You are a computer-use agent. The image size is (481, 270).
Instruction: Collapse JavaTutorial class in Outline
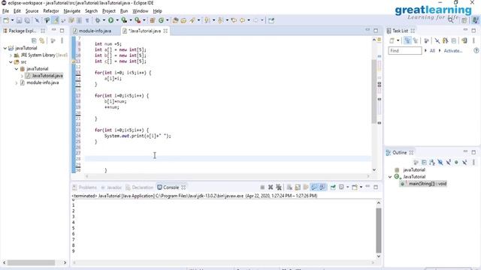click(390, 177)
